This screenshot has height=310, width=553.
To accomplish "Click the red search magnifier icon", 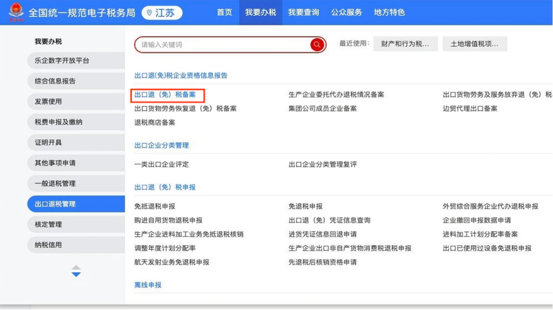I will [x=317, y=45].
